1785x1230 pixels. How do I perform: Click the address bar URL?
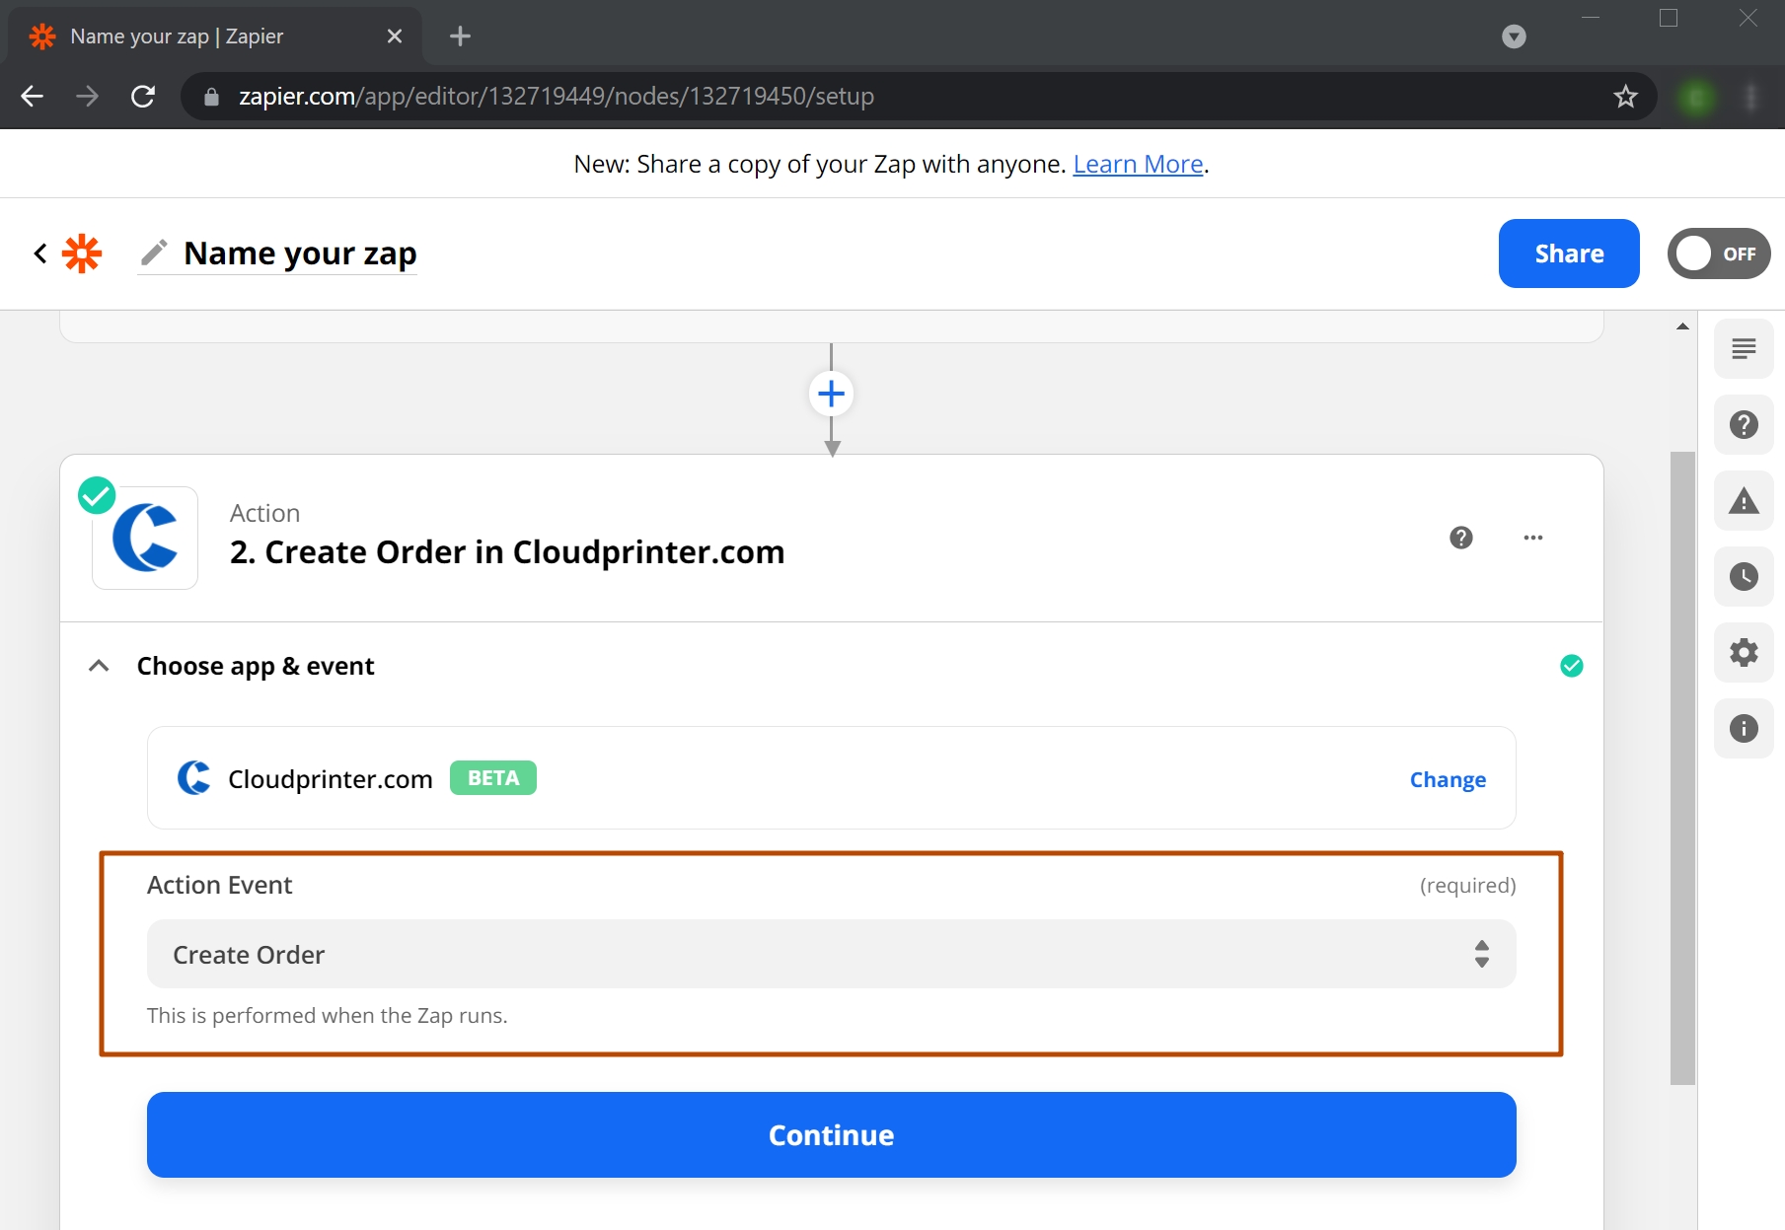pyautogui.click(x=557, y=96)
